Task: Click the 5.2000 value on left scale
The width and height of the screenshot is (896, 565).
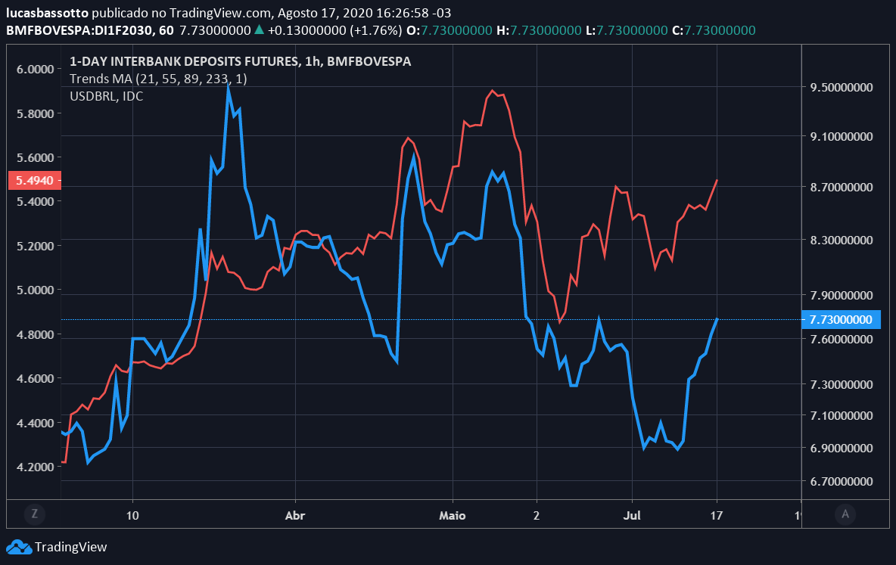Action: click(x=35, y=246)
